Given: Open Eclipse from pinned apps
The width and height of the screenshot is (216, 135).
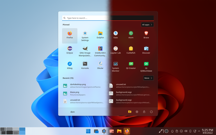Looking at the screenshot, I should tap(70, 50).
